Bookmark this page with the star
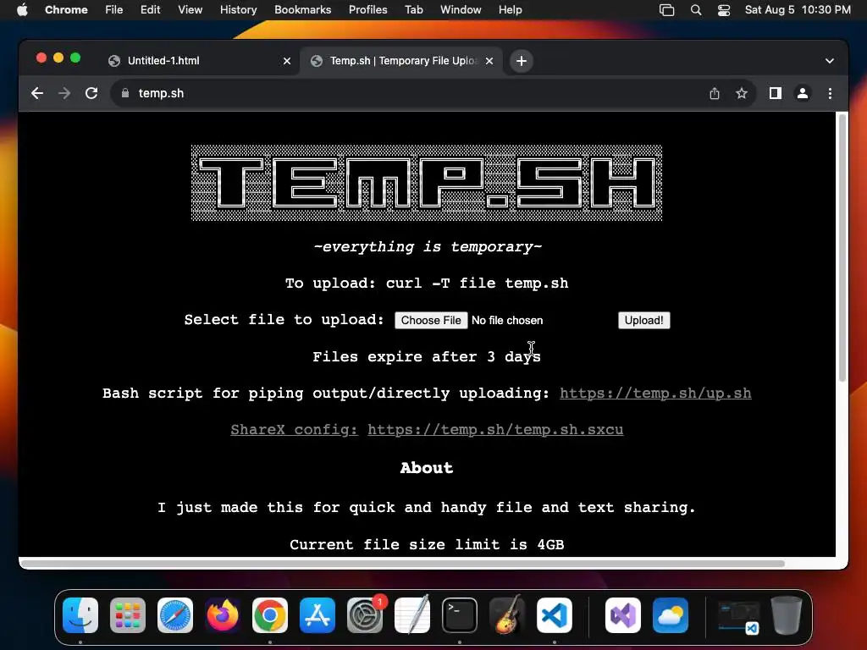867x650 pixels. pyautogui.click(x=742, y=93)
